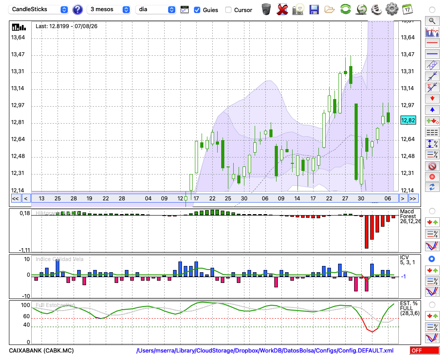Select the red horizontal line tool
This screenshot has height=357, width=446.
432,43
